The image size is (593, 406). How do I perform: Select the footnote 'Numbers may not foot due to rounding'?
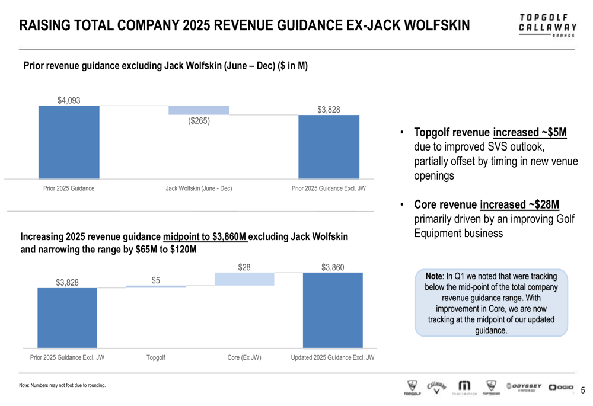62,386
